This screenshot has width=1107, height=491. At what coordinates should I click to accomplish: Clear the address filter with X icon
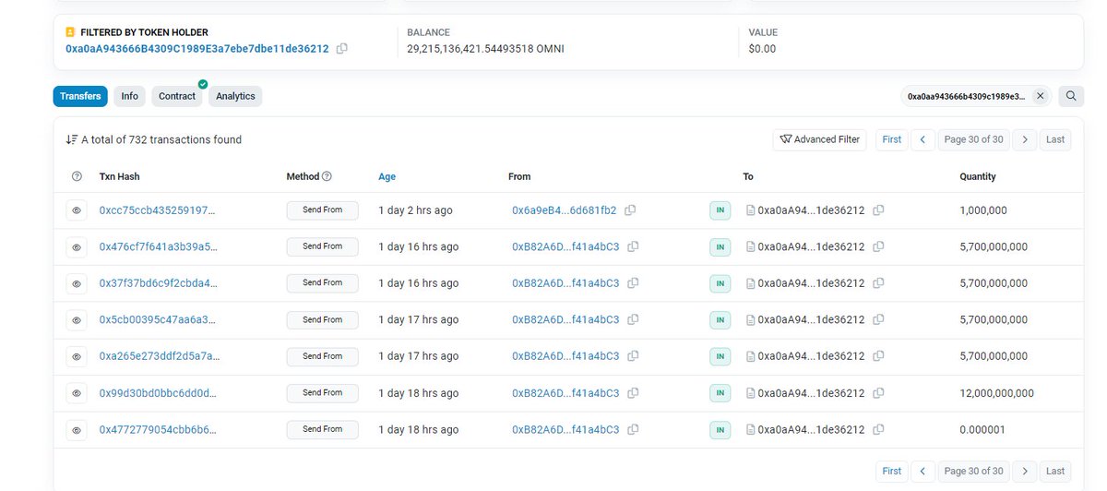pyautogui.click(x=1040, y=96)
